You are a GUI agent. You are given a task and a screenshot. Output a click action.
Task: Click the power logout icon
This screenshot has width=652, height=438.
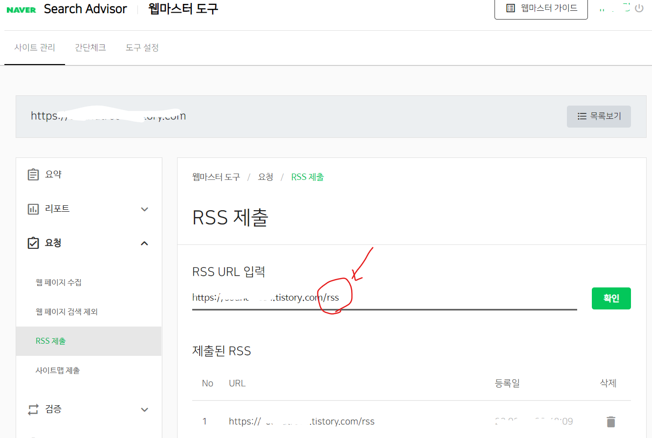[x=639, y=8]
